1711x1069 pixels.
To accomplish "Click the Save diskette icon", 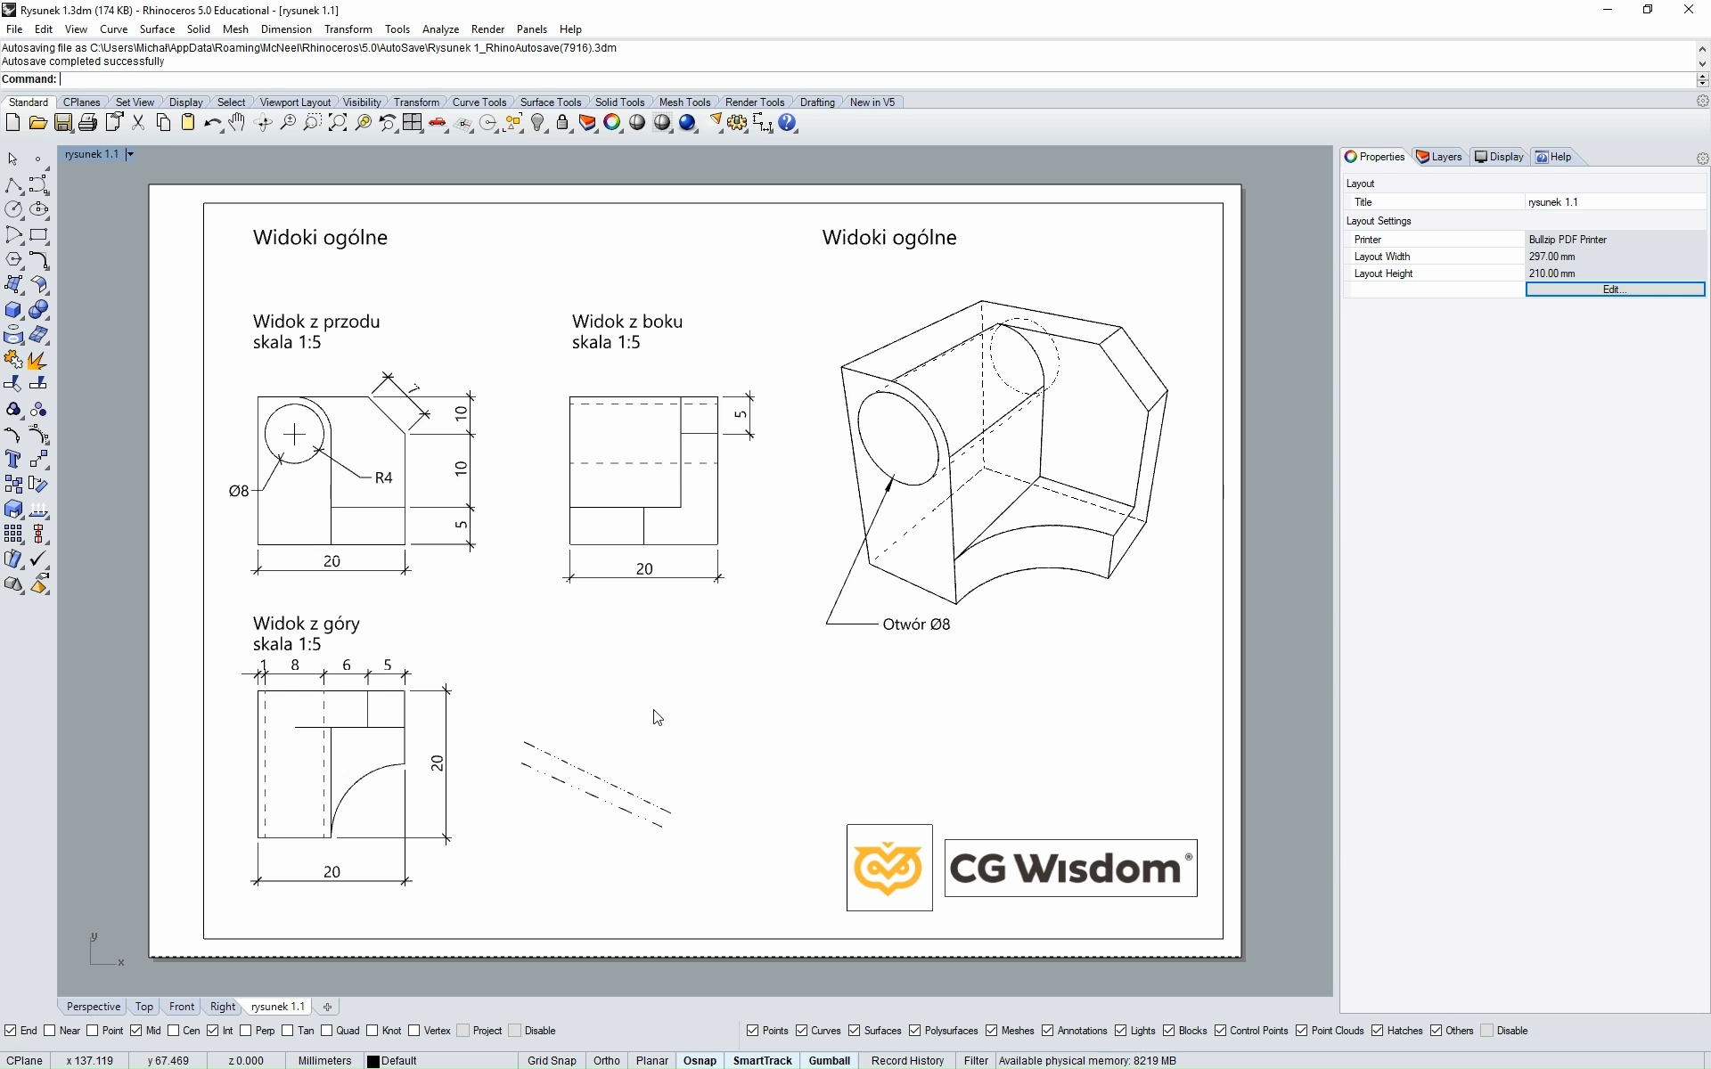I will click(x=63, y=123).
